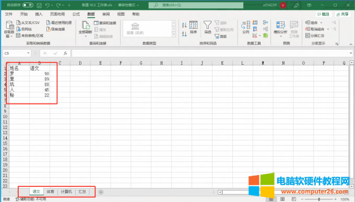Click the Flash Fill icon
The height and width of the screenshot is (202, 355).
[255, 22]
